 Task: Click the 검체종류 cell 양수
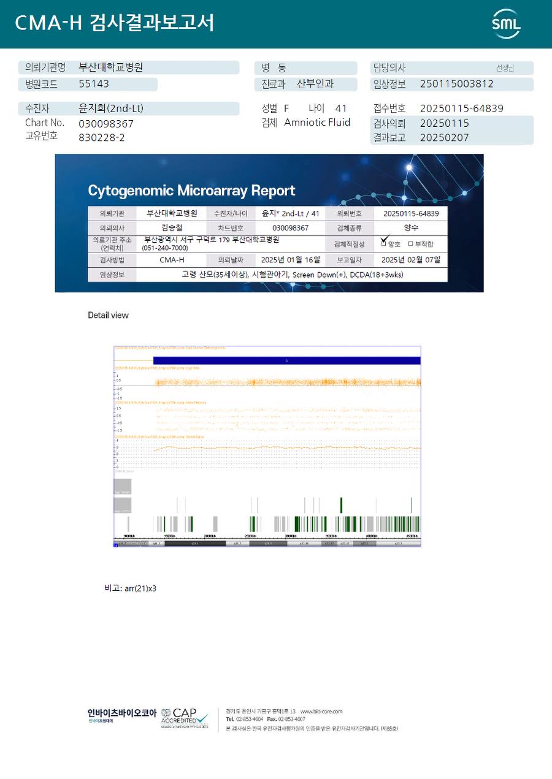[x=411, y=227]
